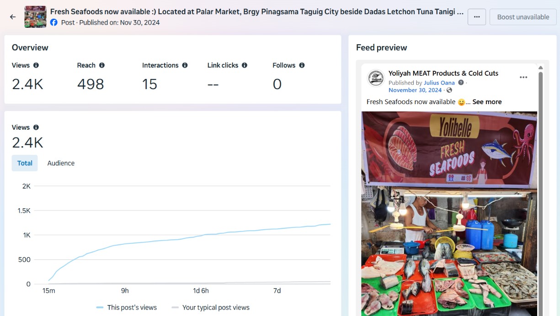Go back using the left arrow
The image size is (560, 316).
(13, 17)
